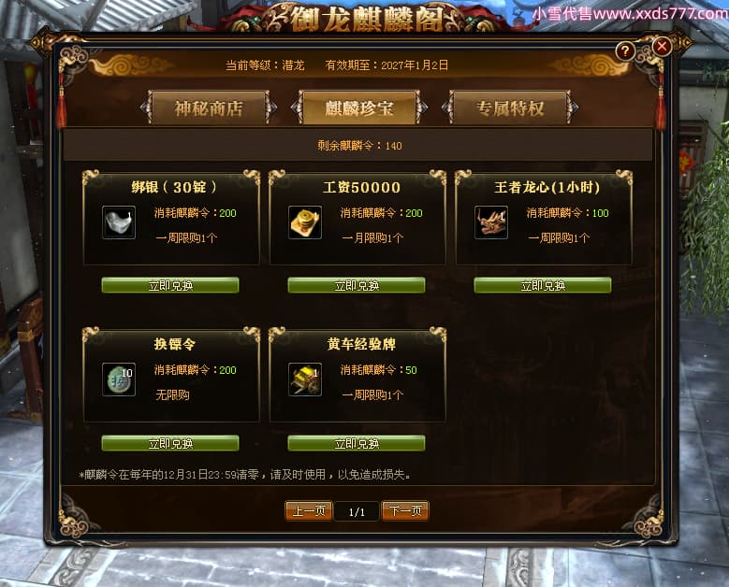Click the gold coin stack icon for 工资50000

tap(305, 222)
